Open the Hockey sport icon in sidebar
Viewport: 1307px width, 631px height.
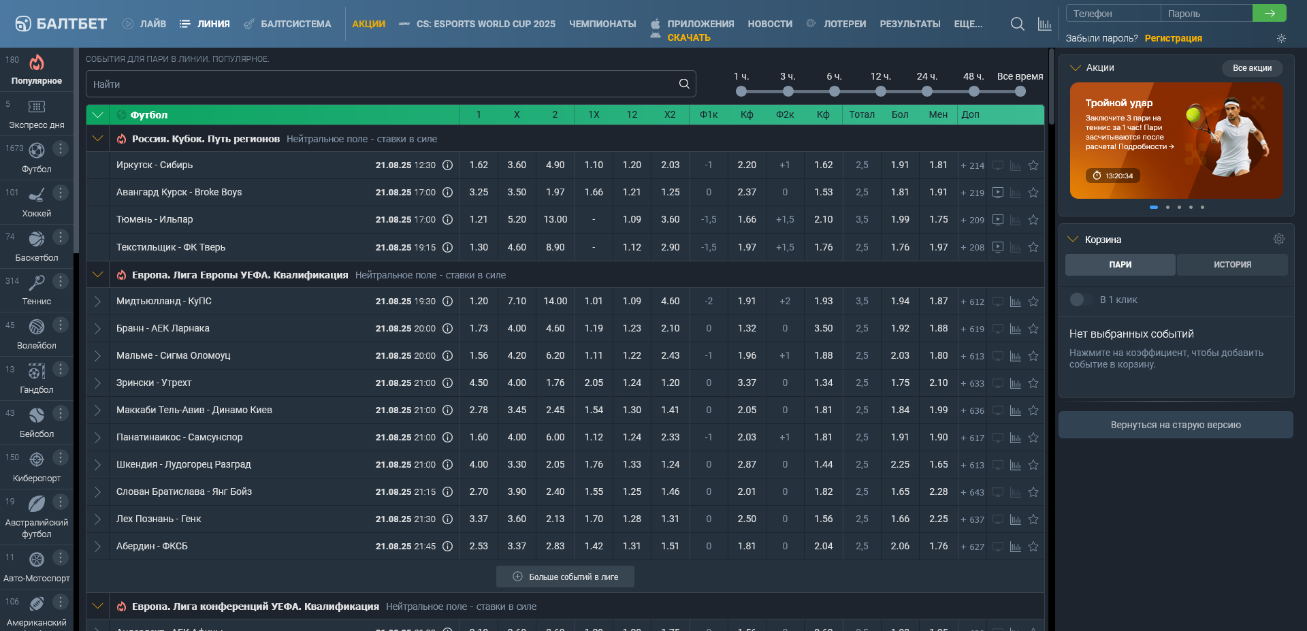click(x=37, y=196)
